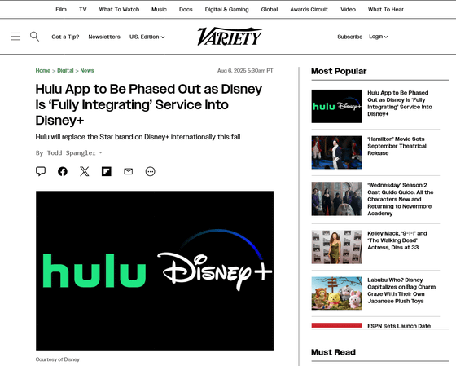Select Digital & Gaming in top nav
The image size is (456, 366).
tap(227, 9)
